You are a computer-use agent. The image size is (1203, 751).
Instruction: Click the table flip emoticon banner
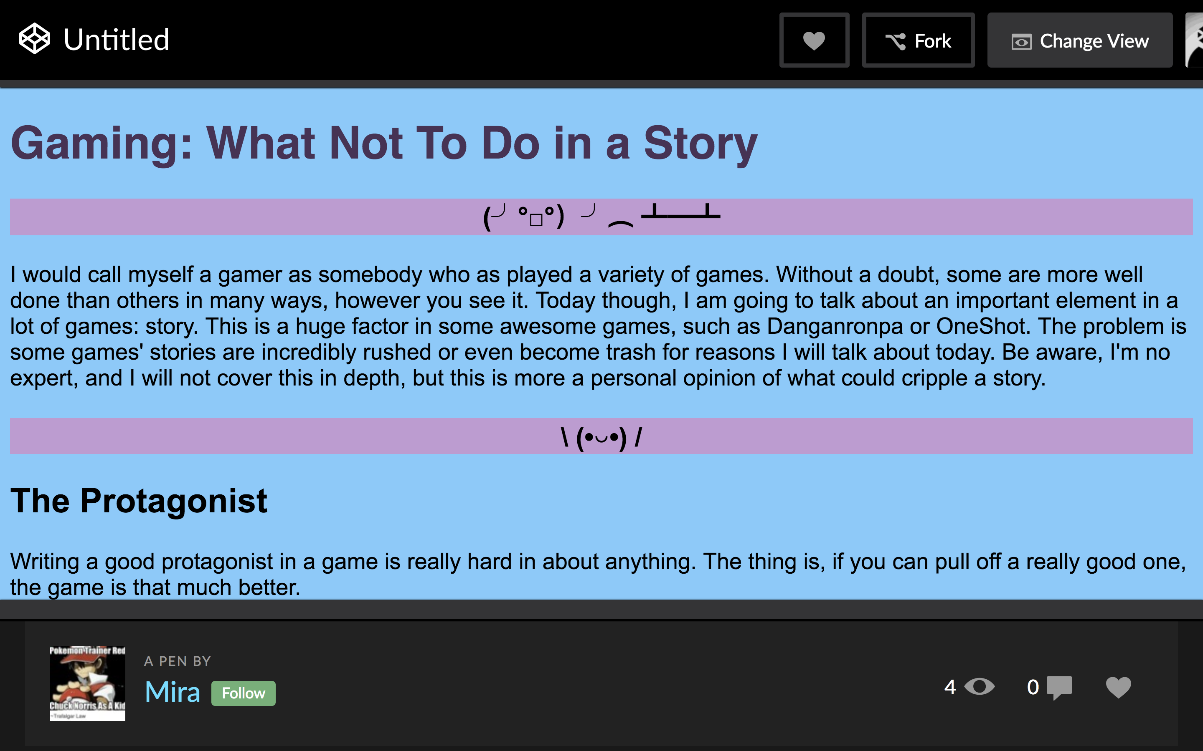tap(601, 217)
